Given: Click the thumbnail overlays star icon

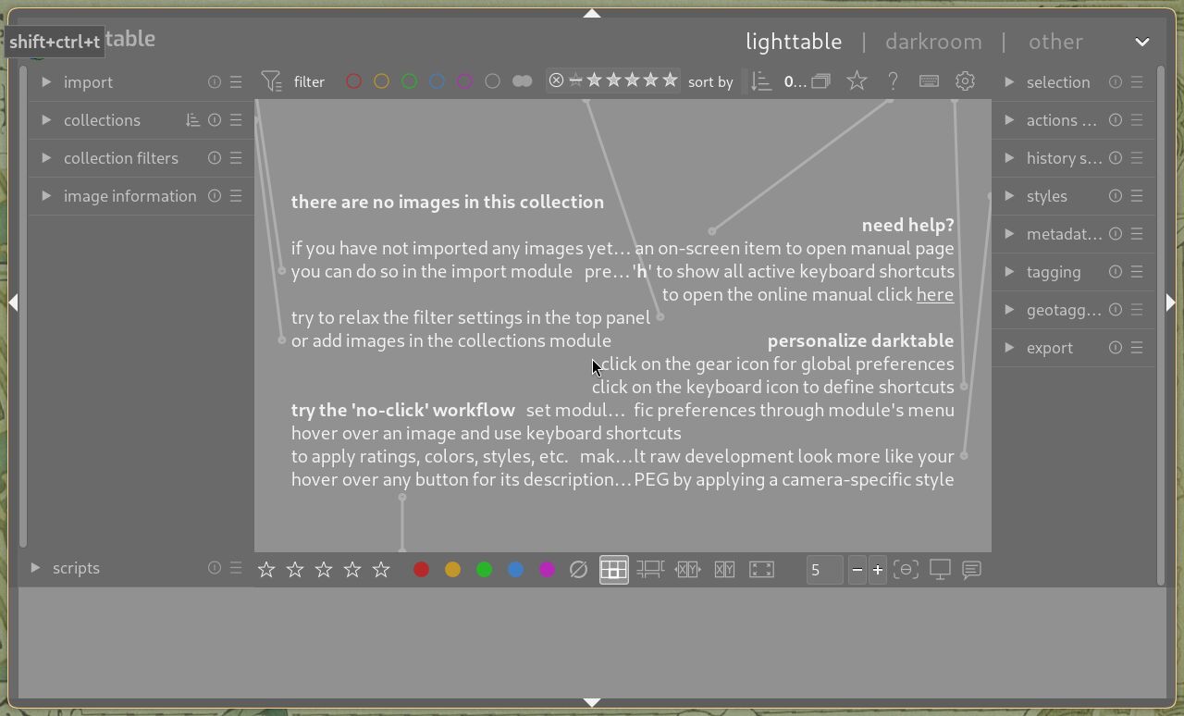Looking at the screenshot, I should pyautogui.click(x=857, y=81).
